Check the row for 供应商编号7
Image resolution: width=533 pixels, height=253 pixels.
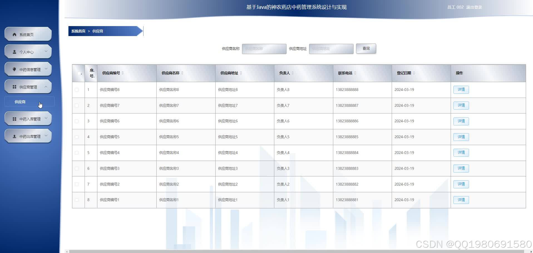[77, 105]
